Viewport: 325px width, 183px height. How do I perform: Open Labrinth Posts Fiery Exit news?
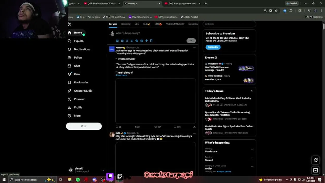click(229, 101)
